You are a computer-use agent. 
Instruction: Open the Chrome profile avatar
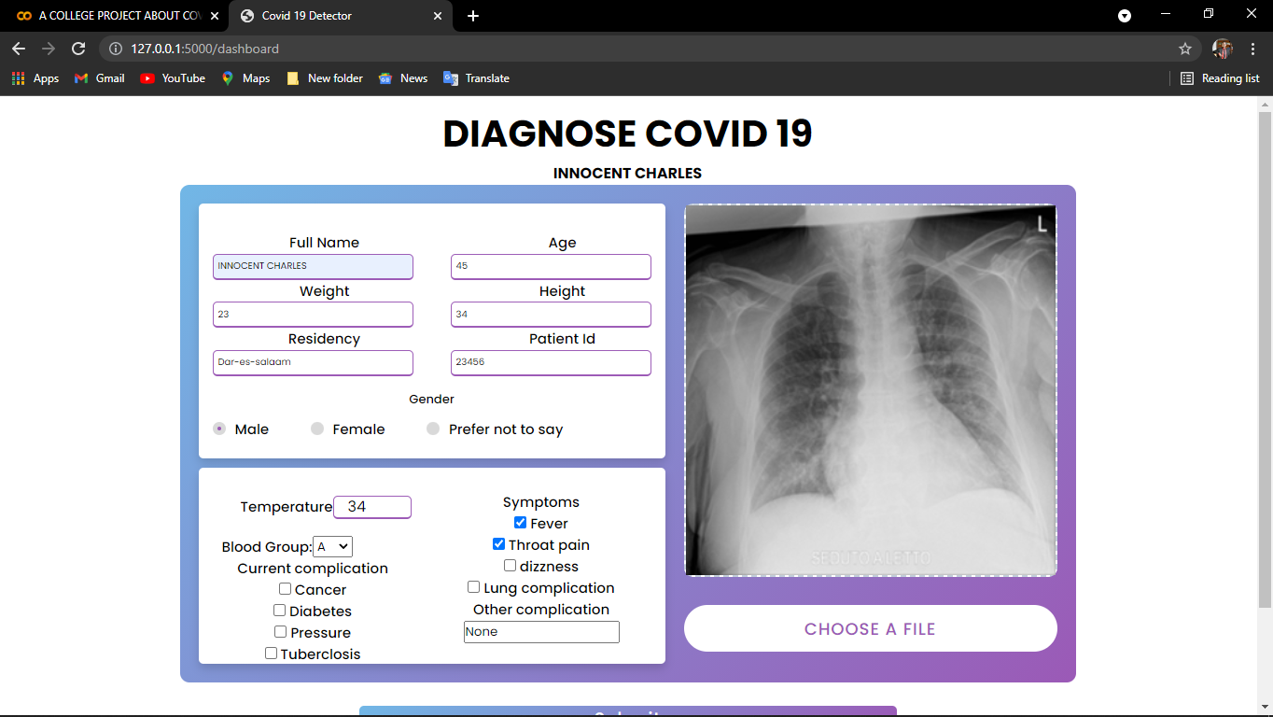point(1223,49)
